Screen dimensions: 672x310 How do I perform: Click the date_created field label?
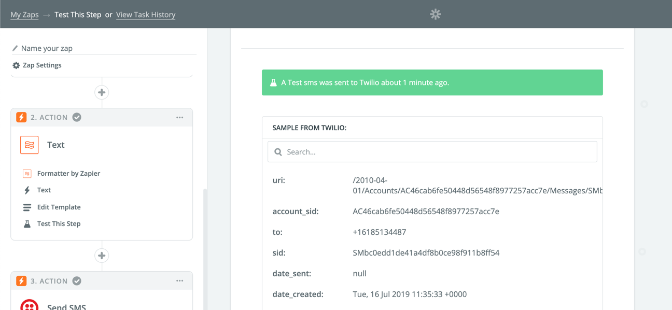click(x=298, y=294)
